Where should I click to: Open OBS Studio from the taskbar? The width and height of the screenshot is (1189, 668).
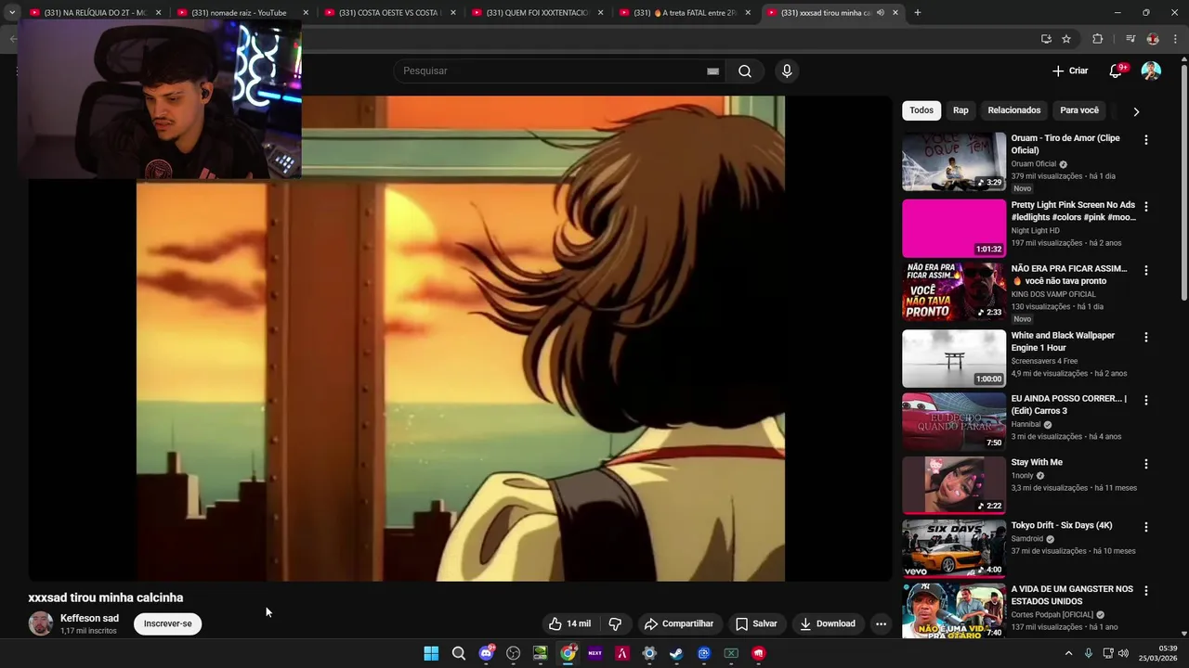pyautogui.click(x=513, y=653)
